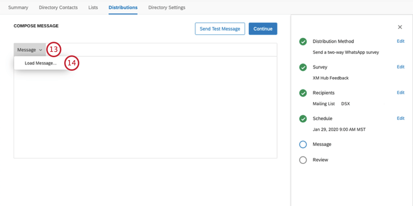Go to the Lists tab
The width and height of the screenshot is (413, 206).
[93, 7]
